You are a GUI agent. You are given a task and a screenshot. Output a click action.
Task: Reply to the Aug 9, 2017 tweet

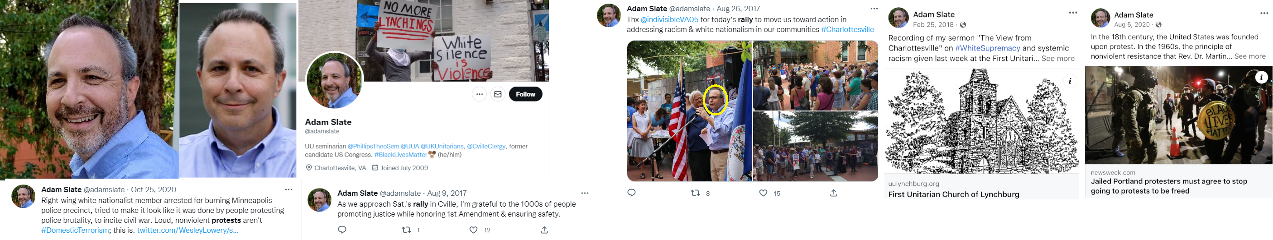(x=342, y=230)
